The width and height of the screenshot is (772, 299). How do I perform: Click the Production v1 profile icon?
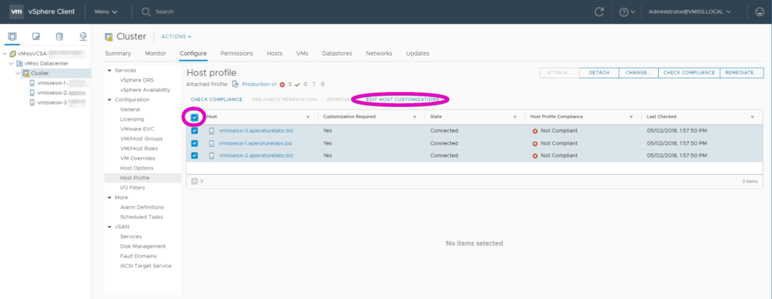tap(235, 84)
